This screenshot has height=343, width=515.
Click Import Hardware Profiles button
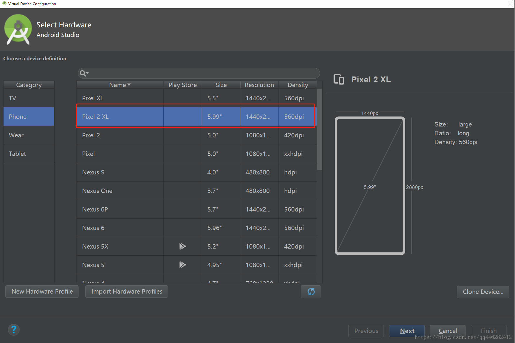click(x=127, y=292)
